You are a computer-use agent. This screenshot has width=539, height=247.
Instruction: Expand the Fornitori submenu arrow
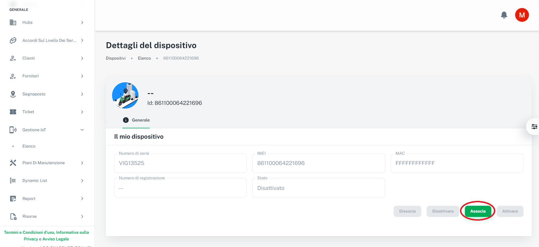click(82, 76)
